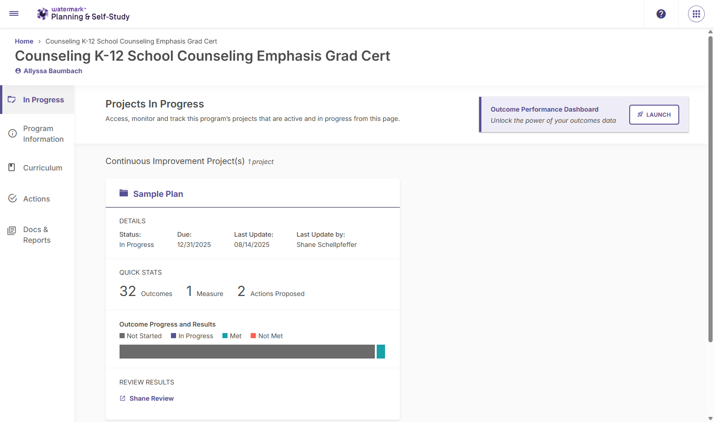Switch to the Curriculum section
714x422 pixels.
pos(37,168)
